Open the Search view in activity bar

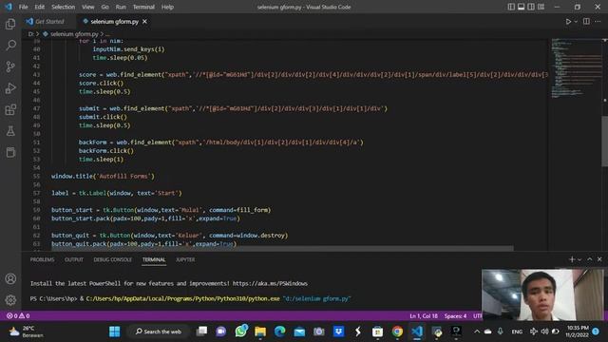10,45
